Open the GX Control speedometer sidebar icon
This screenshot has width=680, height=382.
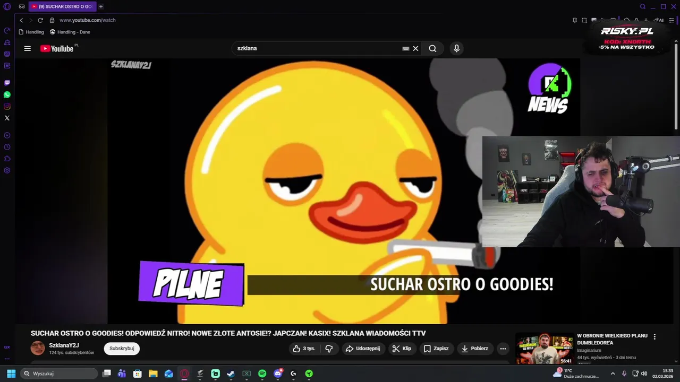[7, 30]
